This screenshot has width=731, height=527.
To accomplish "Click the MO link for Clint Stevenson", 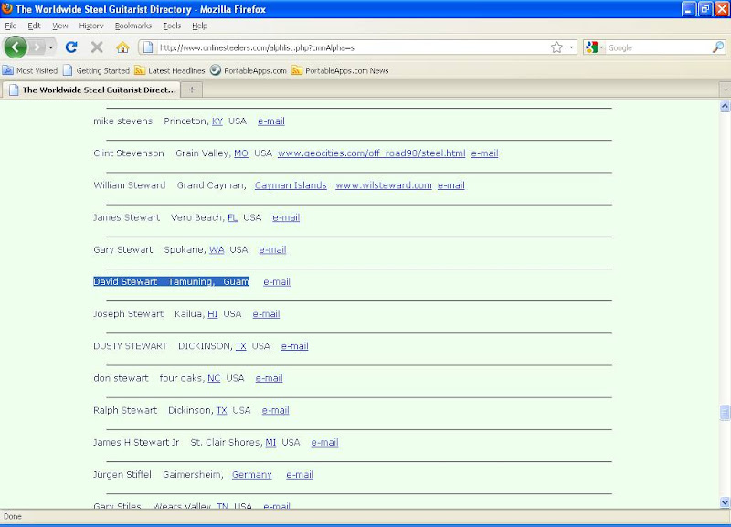I will coord(241,153).
